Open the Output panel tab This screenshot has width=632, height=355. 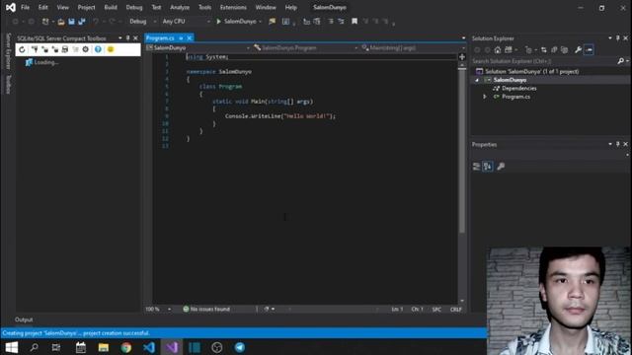(24, 319)
